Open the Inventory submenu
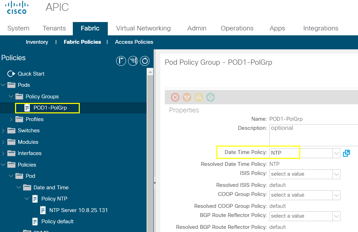Viewport: 358px width, 232px height. tap(37, 42)
